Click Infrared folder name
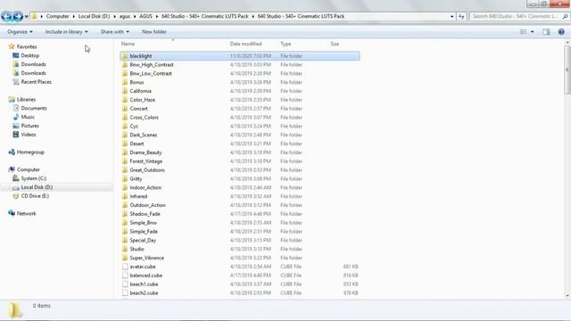 138,196
